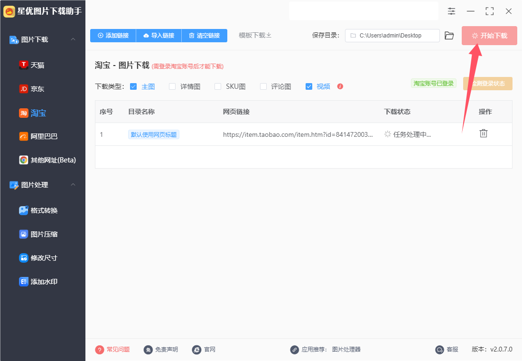Viewport: 522px width, 361px height.
Task: Click the save directory path field
Action: 392,36
